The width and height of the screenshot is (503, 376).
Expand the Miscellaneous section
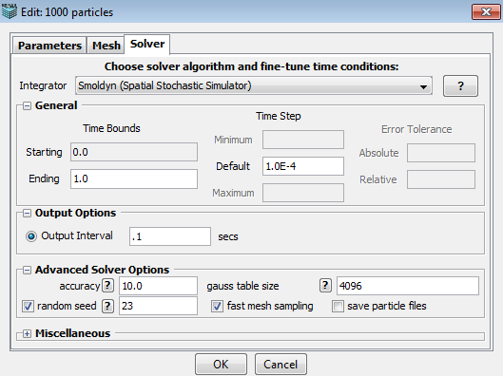point(27,333)
